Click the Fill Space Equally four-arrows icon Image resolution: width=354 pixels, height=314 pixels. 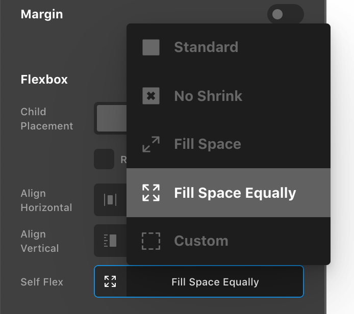(x=151, y=193)
